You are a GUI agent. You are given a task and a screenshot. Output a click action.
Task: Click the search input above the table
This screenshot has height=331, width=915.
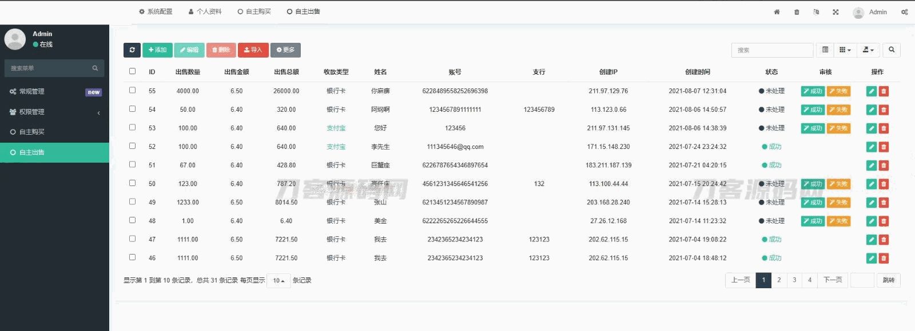coord(772,50)
